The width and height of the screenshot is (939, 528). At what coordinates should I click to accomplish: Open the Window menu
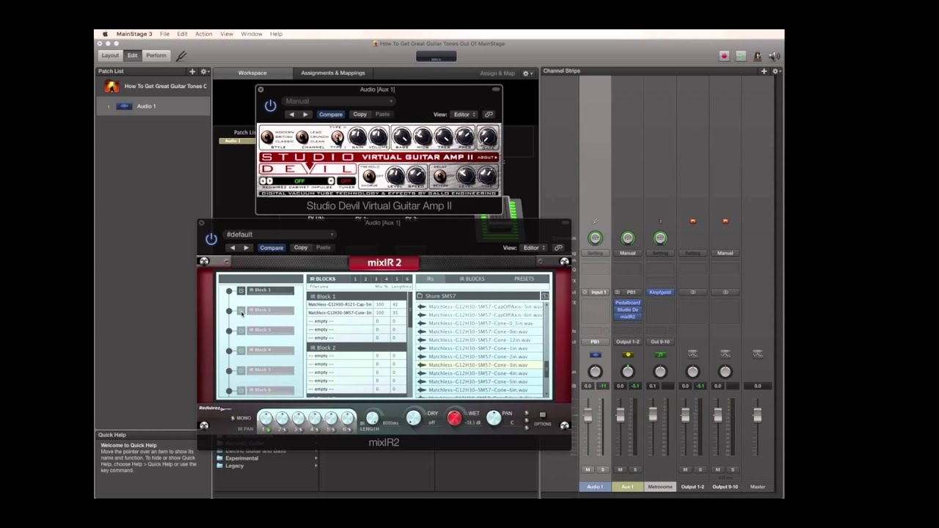pos(252,34)
